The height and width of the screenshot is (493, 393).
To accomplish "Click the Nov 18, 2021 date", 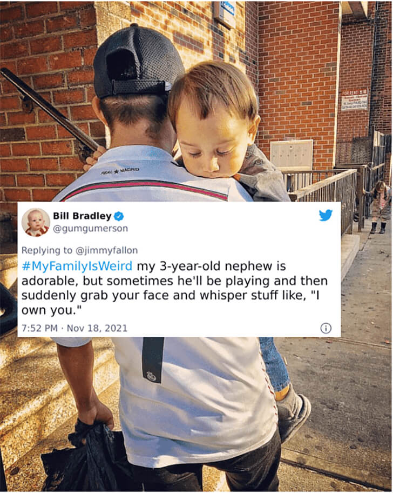I will [x=97, y=328].
